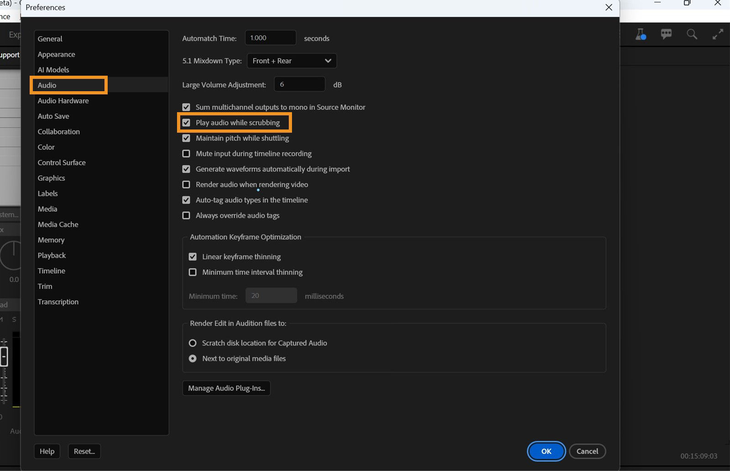Viewport: 730px width, 471px height.
Task: Click the track volume fader
Action: 4,356
